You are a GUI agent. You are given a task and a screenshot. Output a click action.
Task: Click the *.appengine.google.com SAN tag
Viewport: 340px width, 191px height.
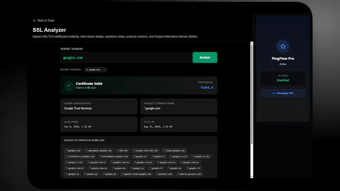point(99,151)
